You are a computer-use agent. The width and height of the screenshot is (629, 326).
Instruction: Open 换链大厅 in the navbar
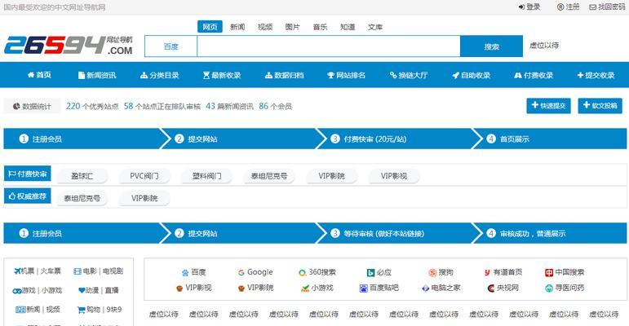click(x=409, y=75)
